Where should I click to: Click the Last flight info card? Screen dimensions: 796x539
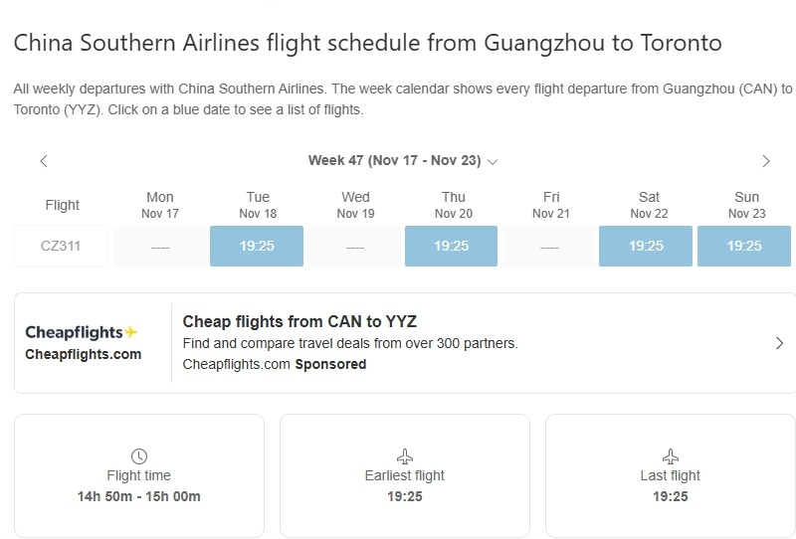click(671, 476)
